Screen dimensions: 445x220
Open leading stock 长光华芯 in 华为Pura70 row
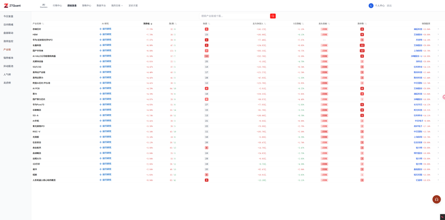[418, 105]
